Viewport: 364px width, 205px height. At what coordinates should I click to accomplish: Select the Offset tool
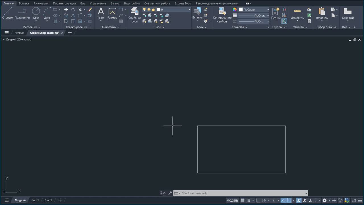coord(90,21)
